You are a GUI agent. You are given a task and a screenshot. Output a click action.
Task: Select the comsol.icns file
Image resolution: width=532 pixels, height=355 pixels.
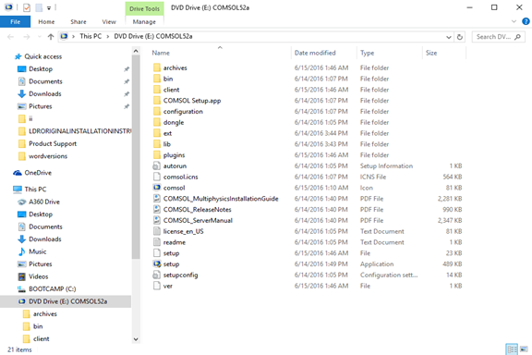point(180,177)
